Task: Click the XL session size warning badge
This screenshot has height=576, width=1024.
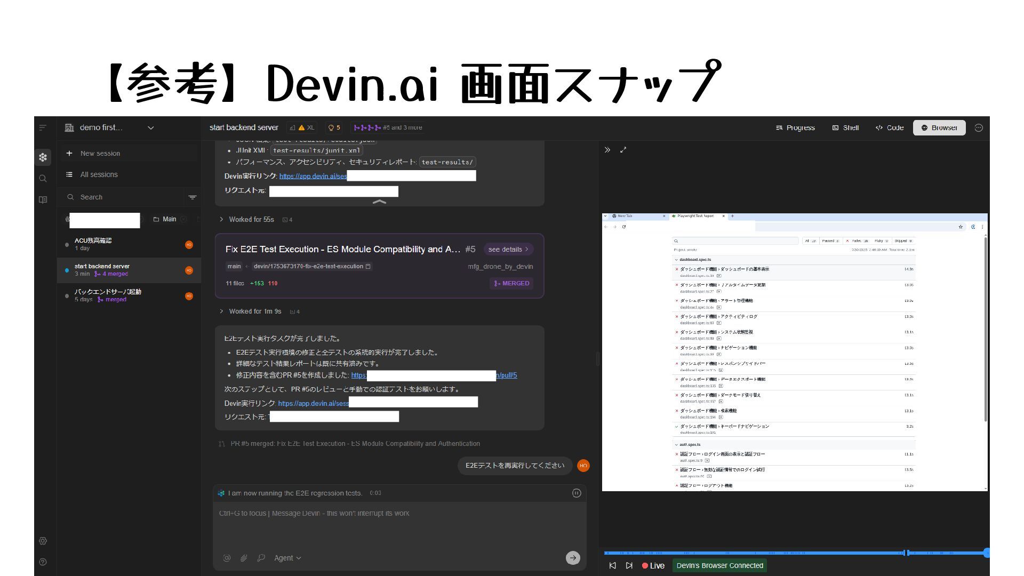Action: coord(302,127)
